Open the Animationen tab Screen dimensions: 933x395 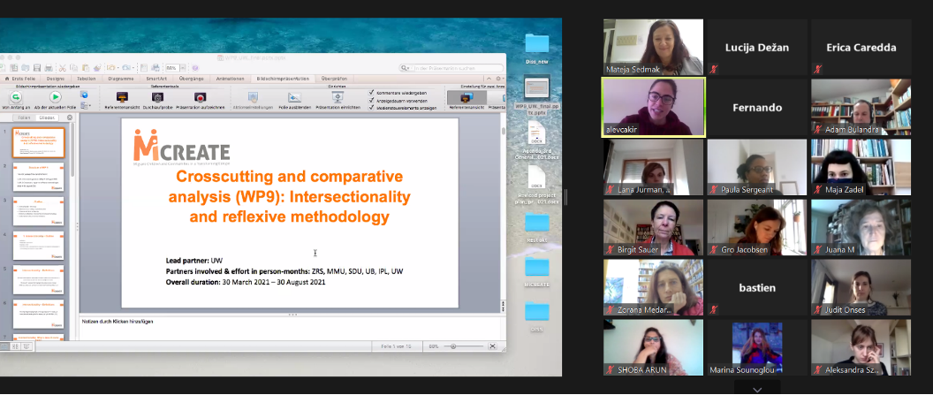[230, 79]
